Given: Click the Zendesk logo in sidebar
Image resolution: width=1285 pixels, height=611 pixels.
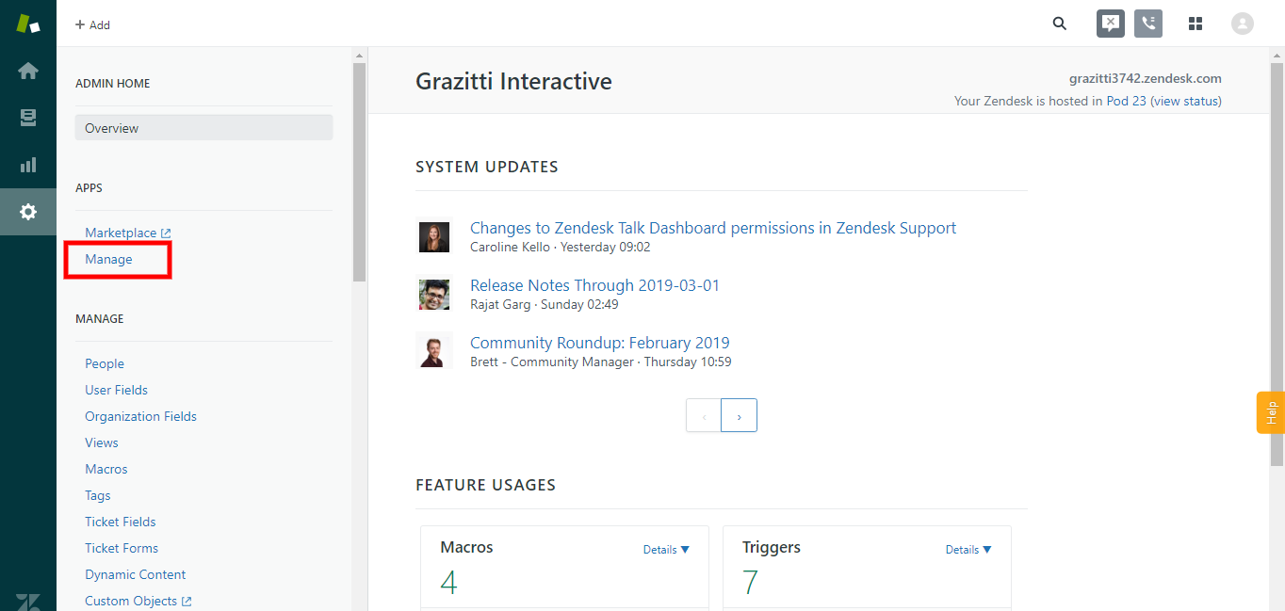Looking at the screenshot, I should (28, 24).
